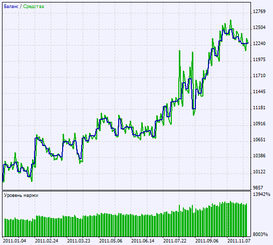Click the 10651 price axis value
Viewport: 273px width, 245px height.
coord(259,140)
